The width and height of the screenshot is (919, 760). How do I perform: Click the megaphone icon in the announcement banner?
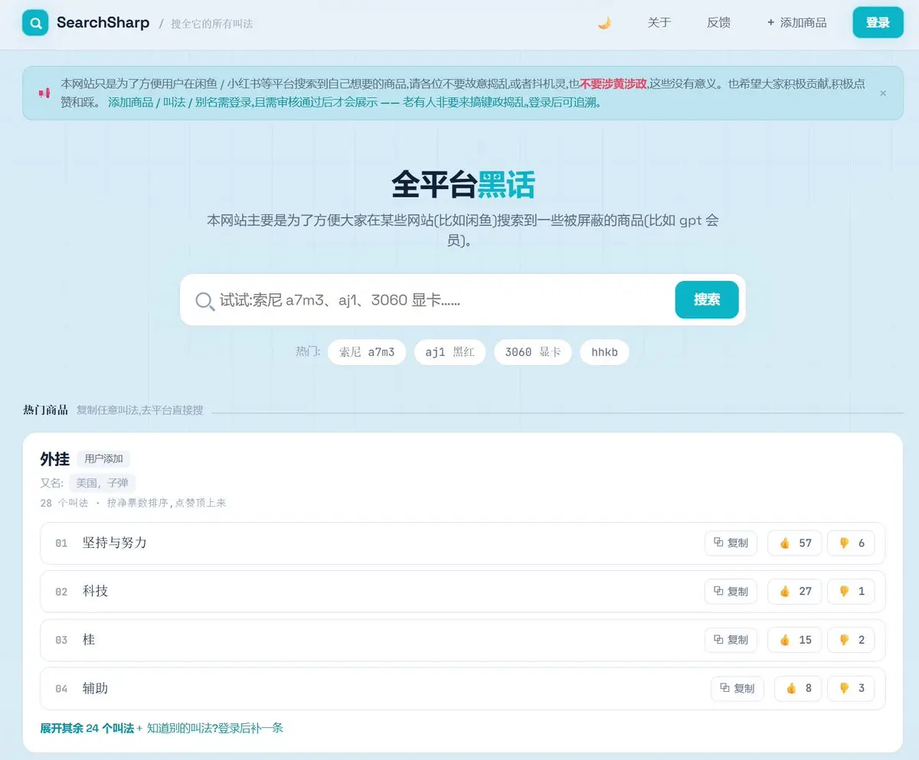[44, 93]
